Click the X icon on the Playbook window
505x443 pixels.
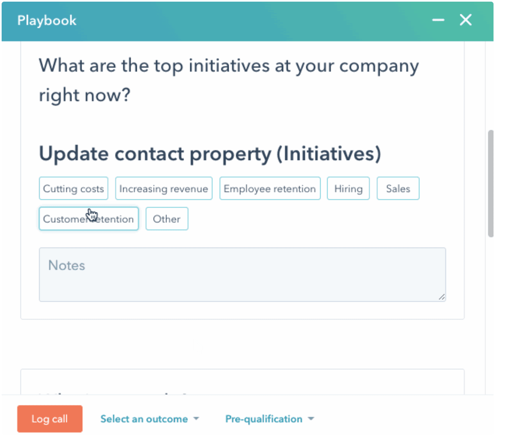(x=466, y=20)
